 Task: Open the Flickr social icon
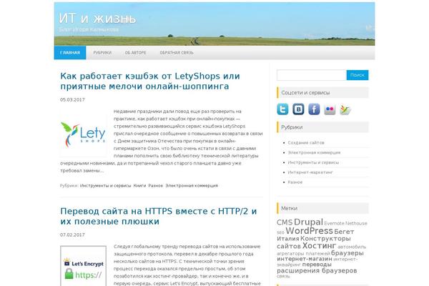click(x=330, y=109)
